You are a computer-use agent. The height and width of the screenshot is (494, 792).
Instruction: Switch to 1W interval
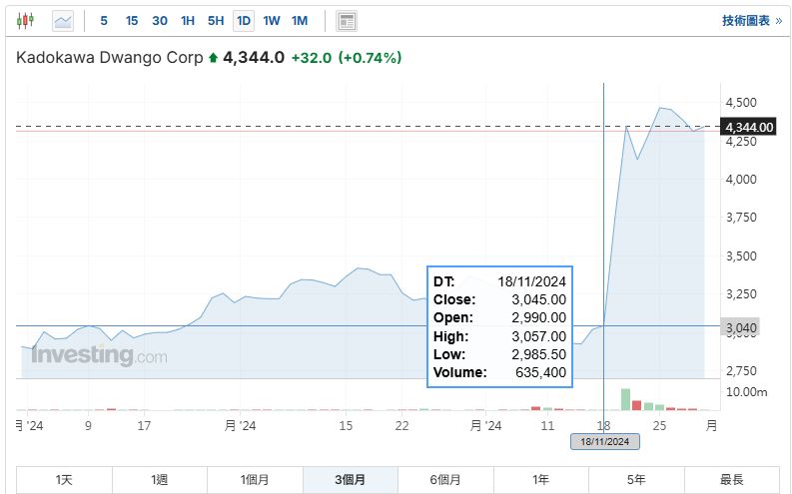[x=272, y=20]
